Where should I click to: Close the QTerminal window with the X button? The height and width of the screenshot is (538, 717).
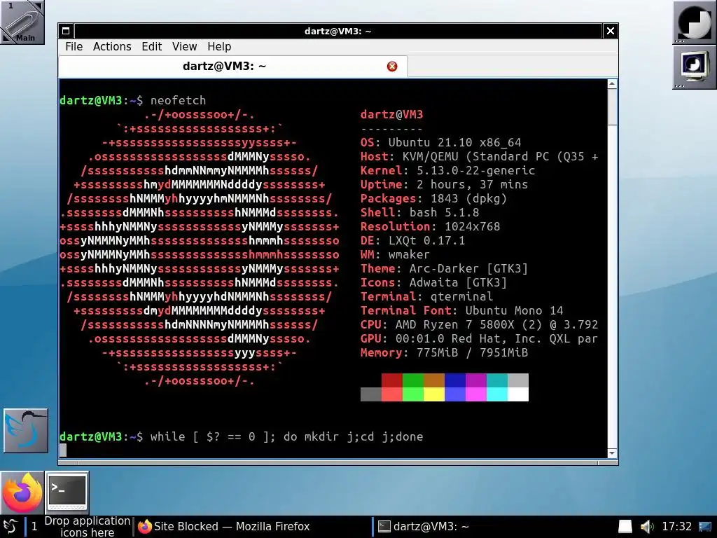pos(610,31)
